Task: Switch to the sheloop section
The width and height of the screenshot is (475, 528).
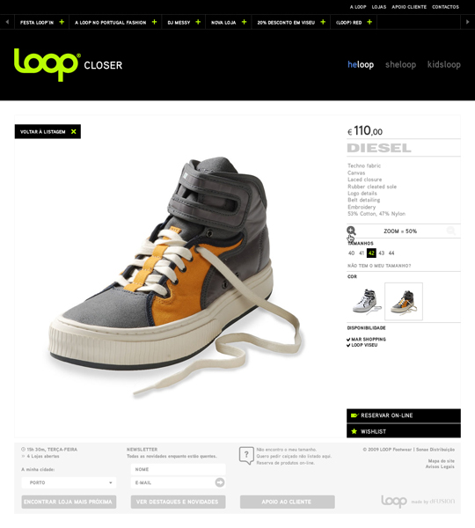Action: coord(400,64)
